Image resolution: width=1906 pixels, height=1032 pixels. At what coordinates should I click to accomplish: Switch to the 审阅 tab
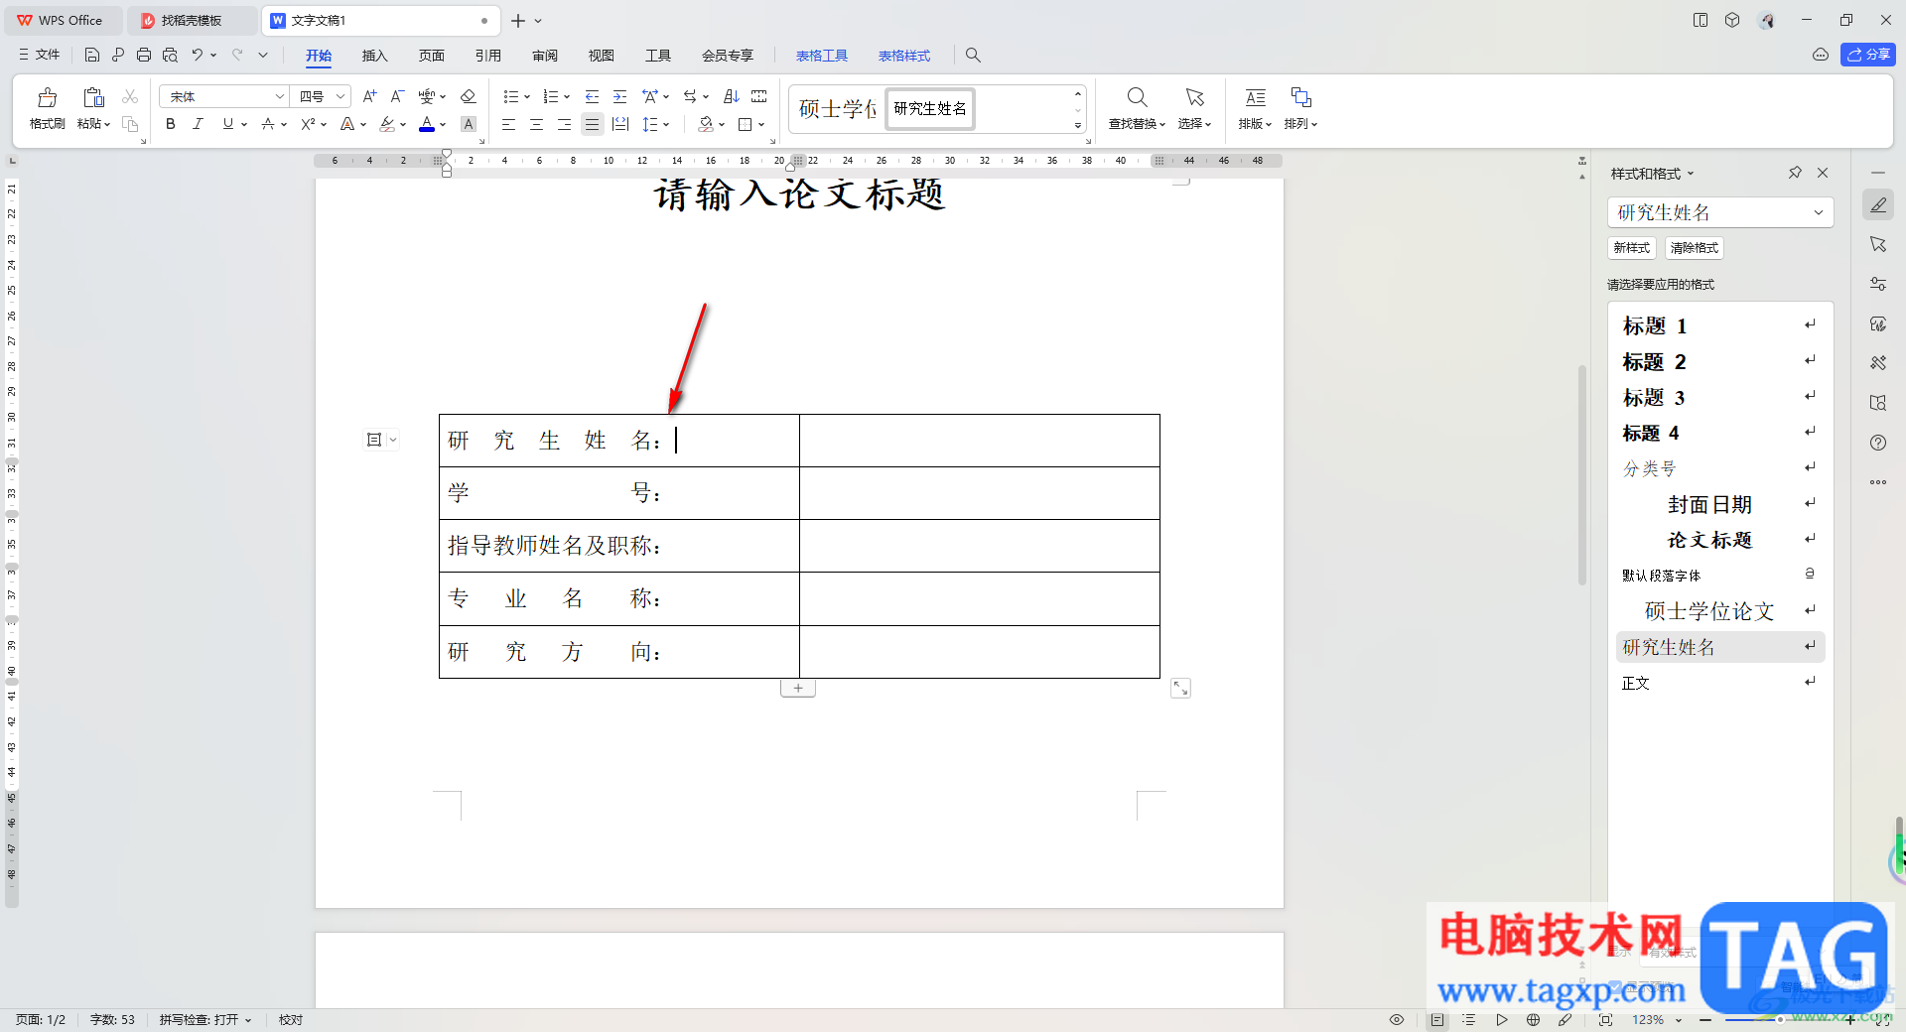pos(545,56)
